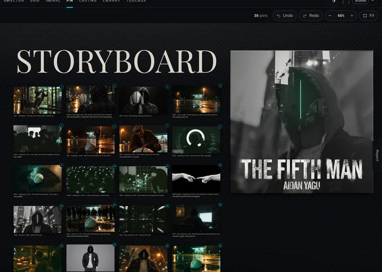Screen dimensions: 382x272
Task: Select thumbnail of figure at glowing monitor
Action: pos(196,219)
